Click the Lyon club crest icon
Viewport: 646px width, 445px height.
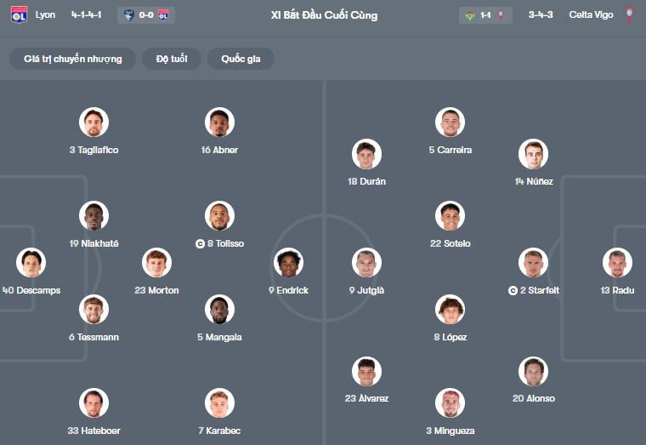19,14
